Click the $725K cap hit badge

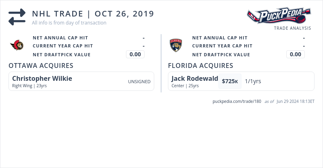coord(230,81)
